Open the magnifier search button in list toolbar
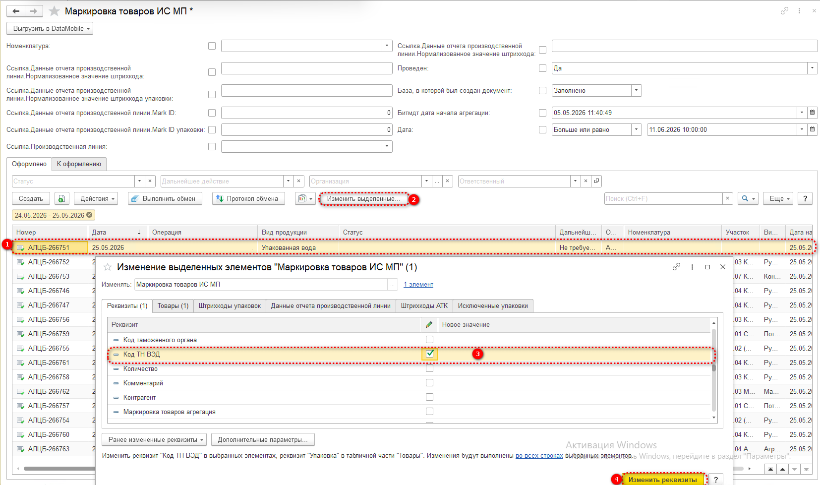820x485 pixels. [748, 199]
